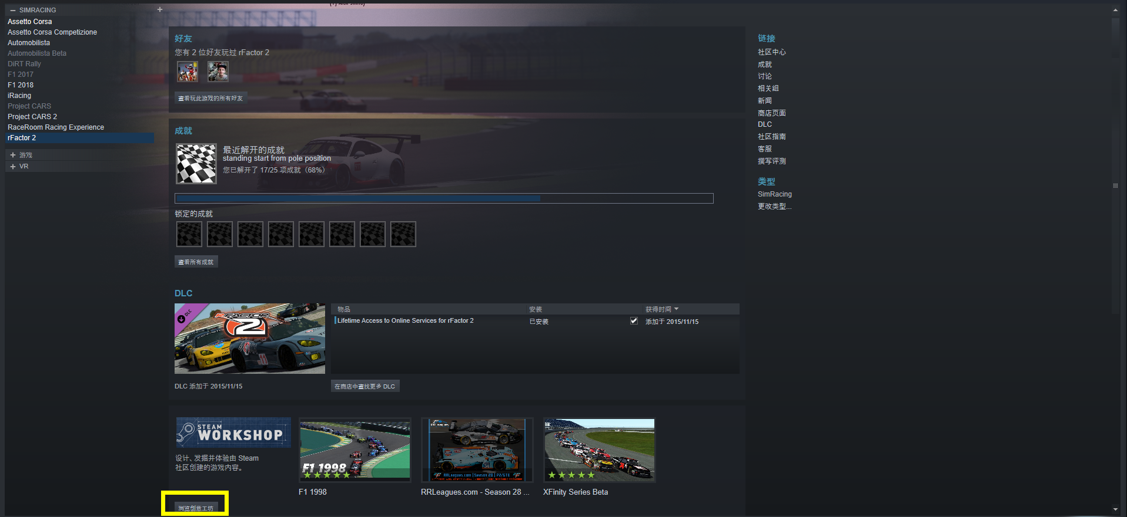This screenshot has height=517, width=1127.
Task: Toggle the Lifetime Access DLC installed checkbox
Action: pyautogui.click(x=634, y=320)
